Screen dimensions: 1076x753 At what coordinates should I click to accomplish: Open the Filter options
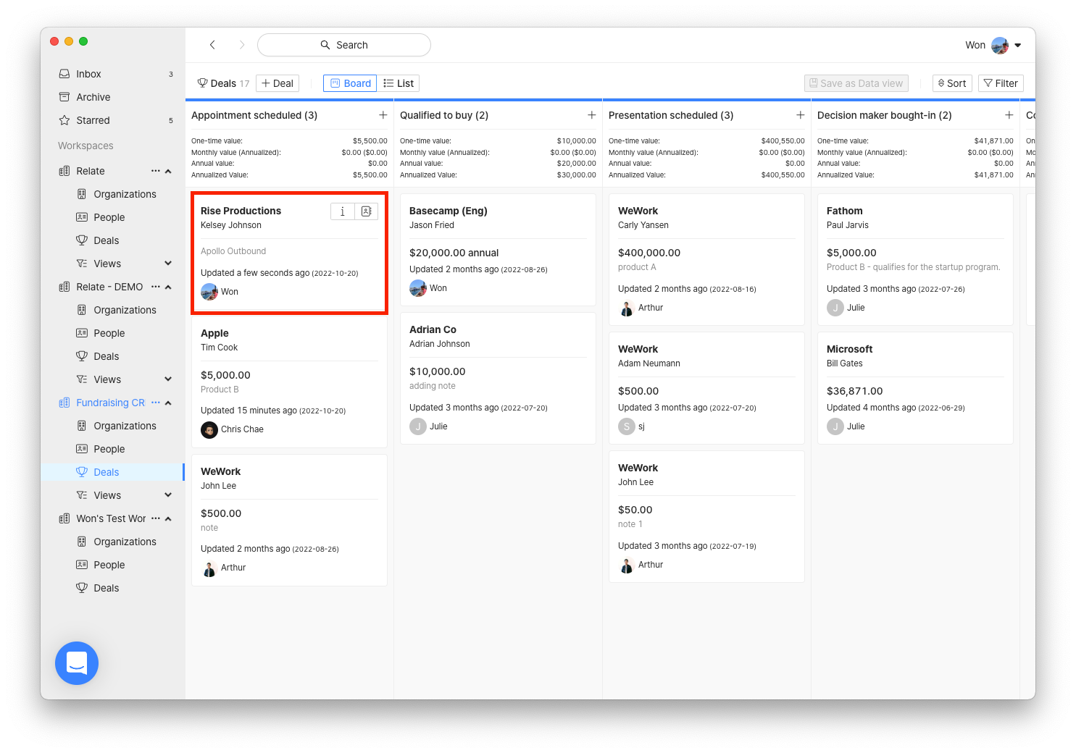coord(1001,83)
